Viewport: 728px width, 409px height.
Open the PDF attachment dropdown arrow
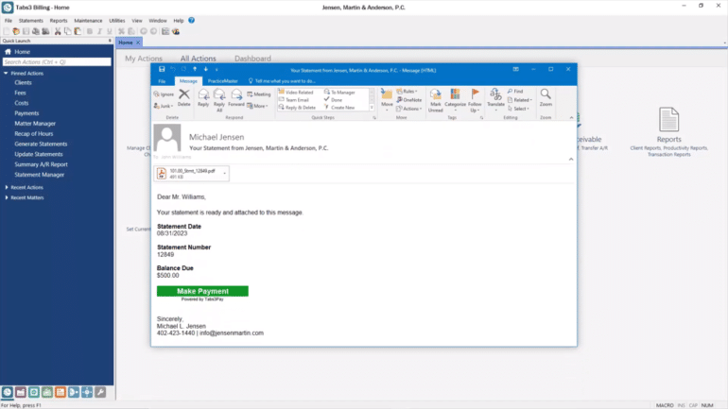coord(225,174)
